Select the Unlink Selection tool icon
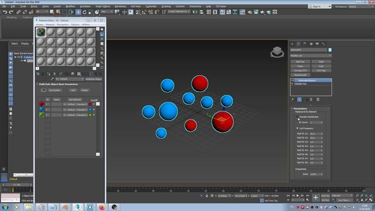The height and width of the screenshot is (211, 375). [25, 12]
